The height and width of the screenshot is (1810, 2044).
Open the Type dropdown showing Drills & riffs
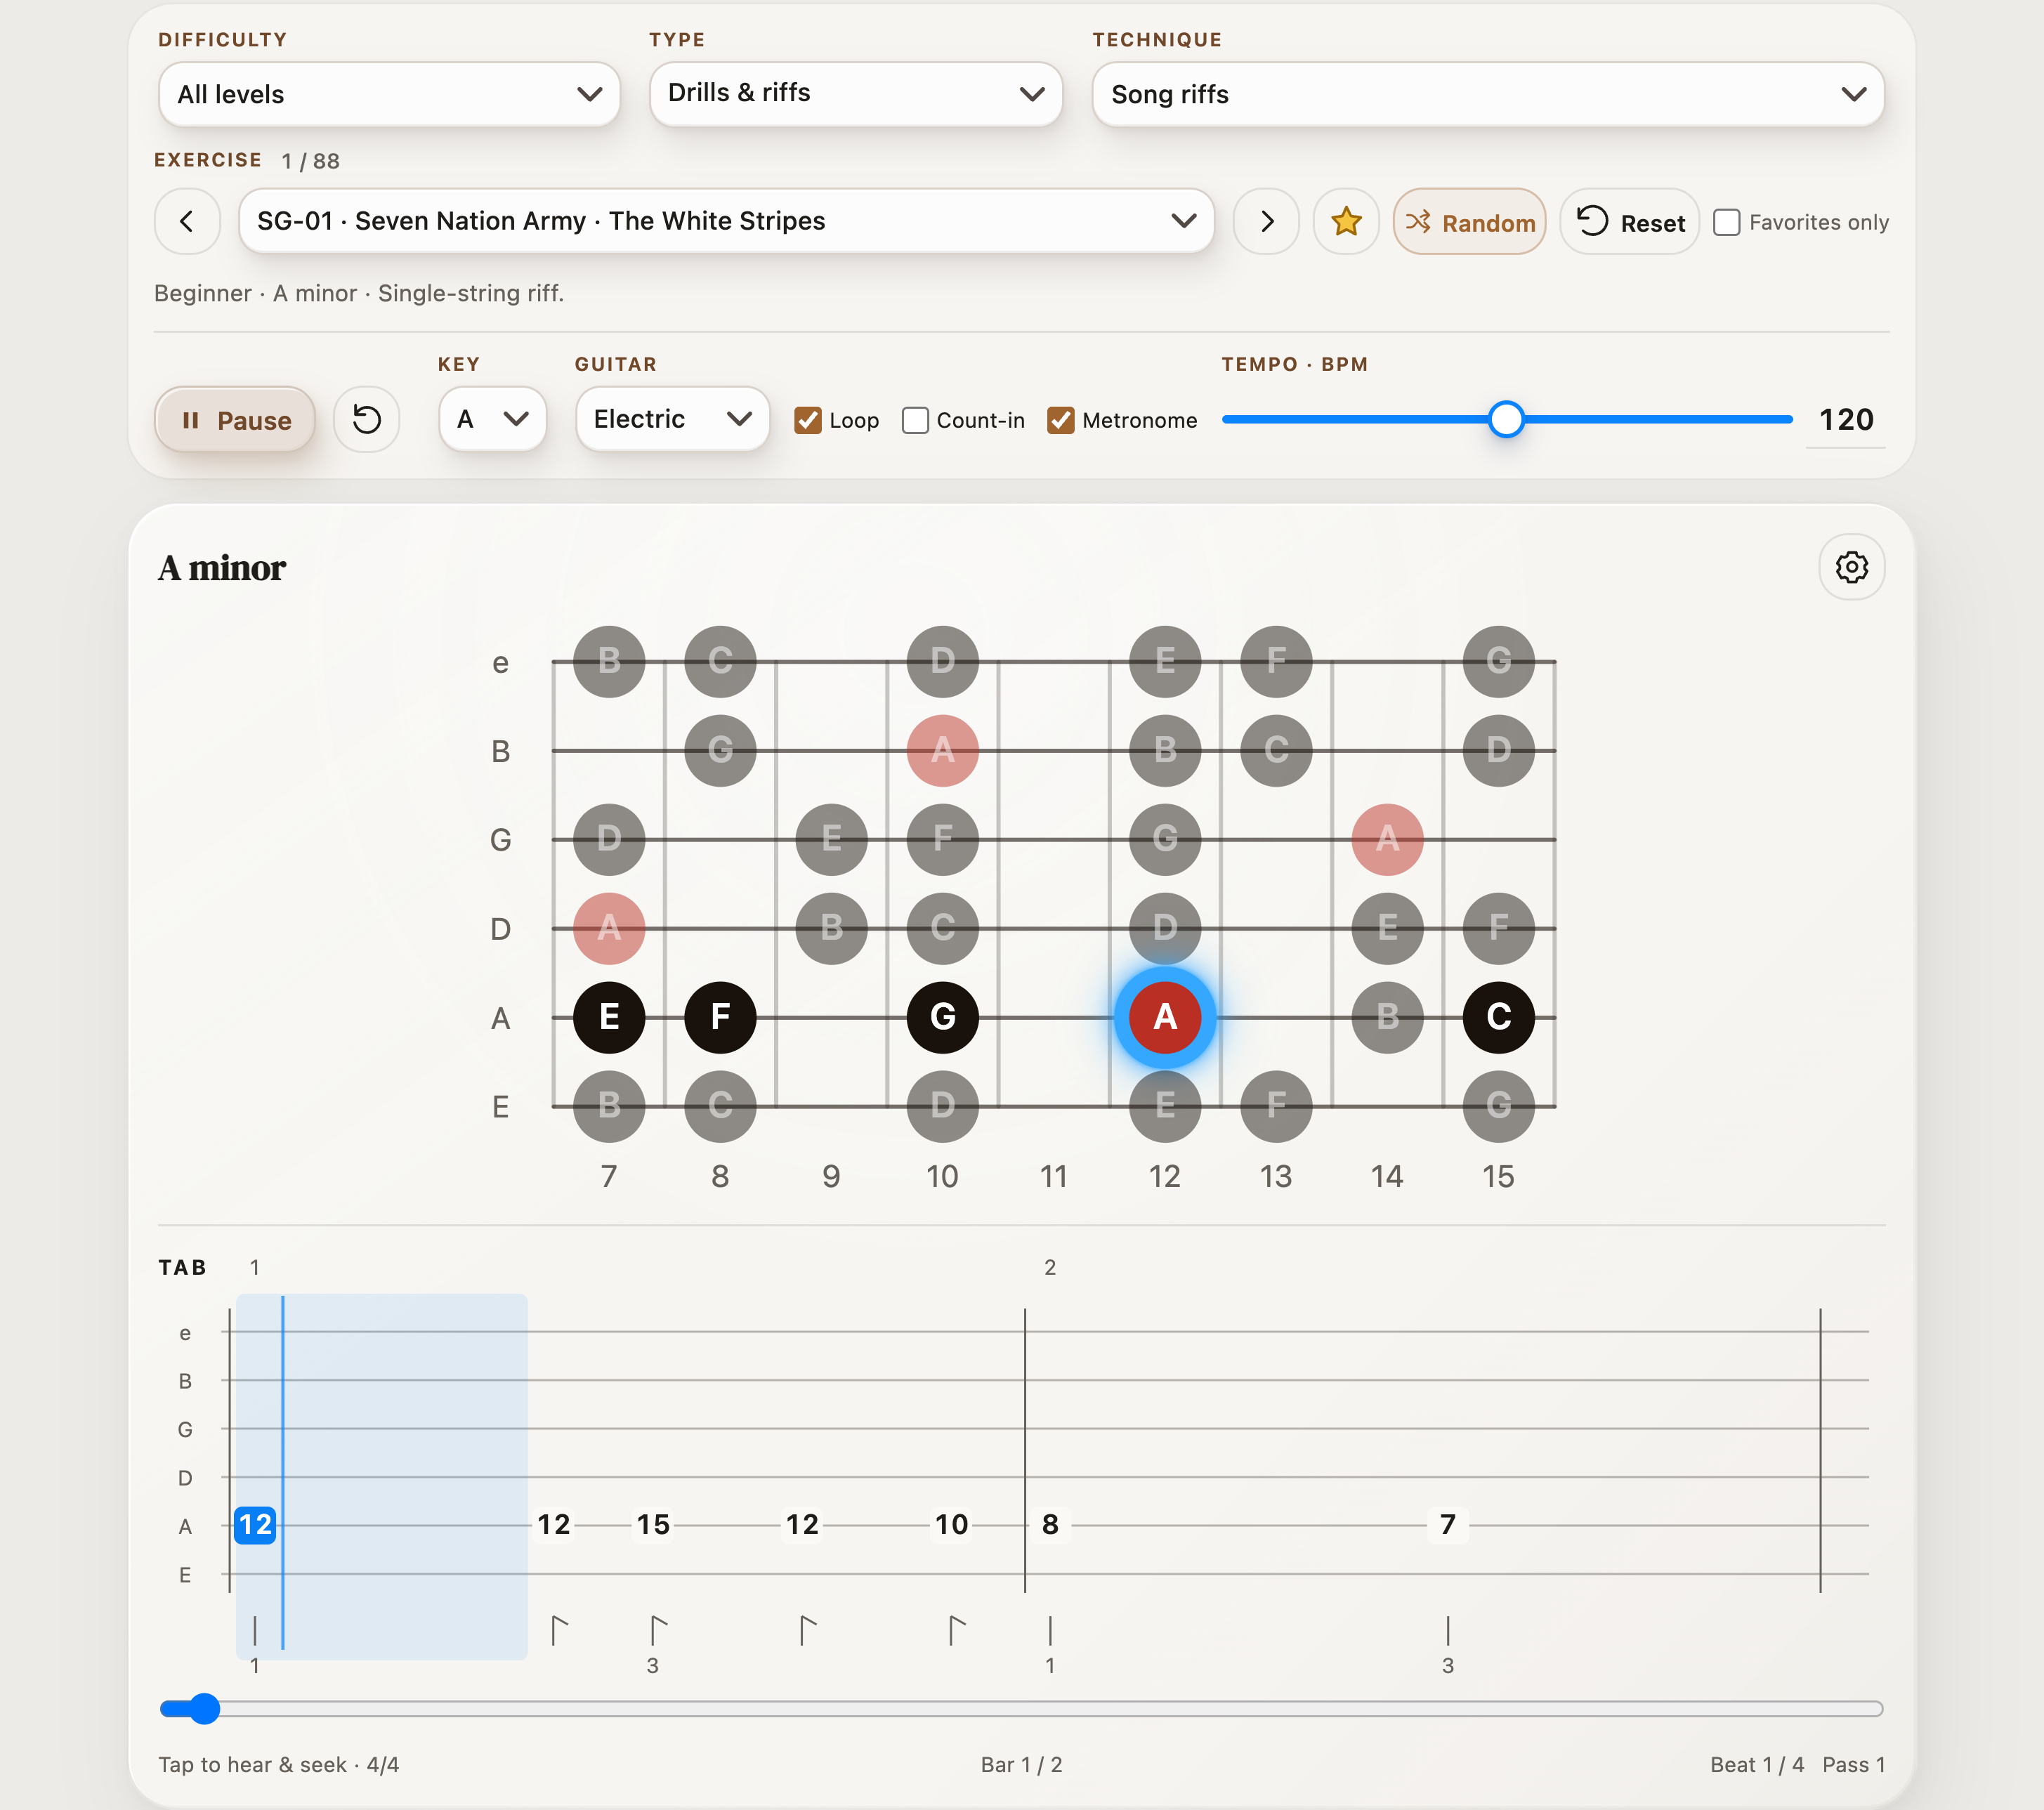(856, 94)
